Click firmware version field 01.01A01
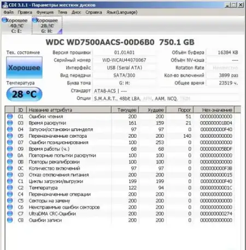Viewport: 246px width, 250px height. [124, 53]
